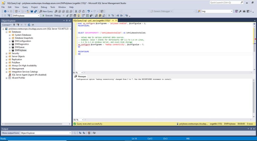This screenshot has width=257, height=141.
Task: Click Activity Monitor icon in Object Explorer toolbar
Action: pyautogui.click(x=33, y=25)
